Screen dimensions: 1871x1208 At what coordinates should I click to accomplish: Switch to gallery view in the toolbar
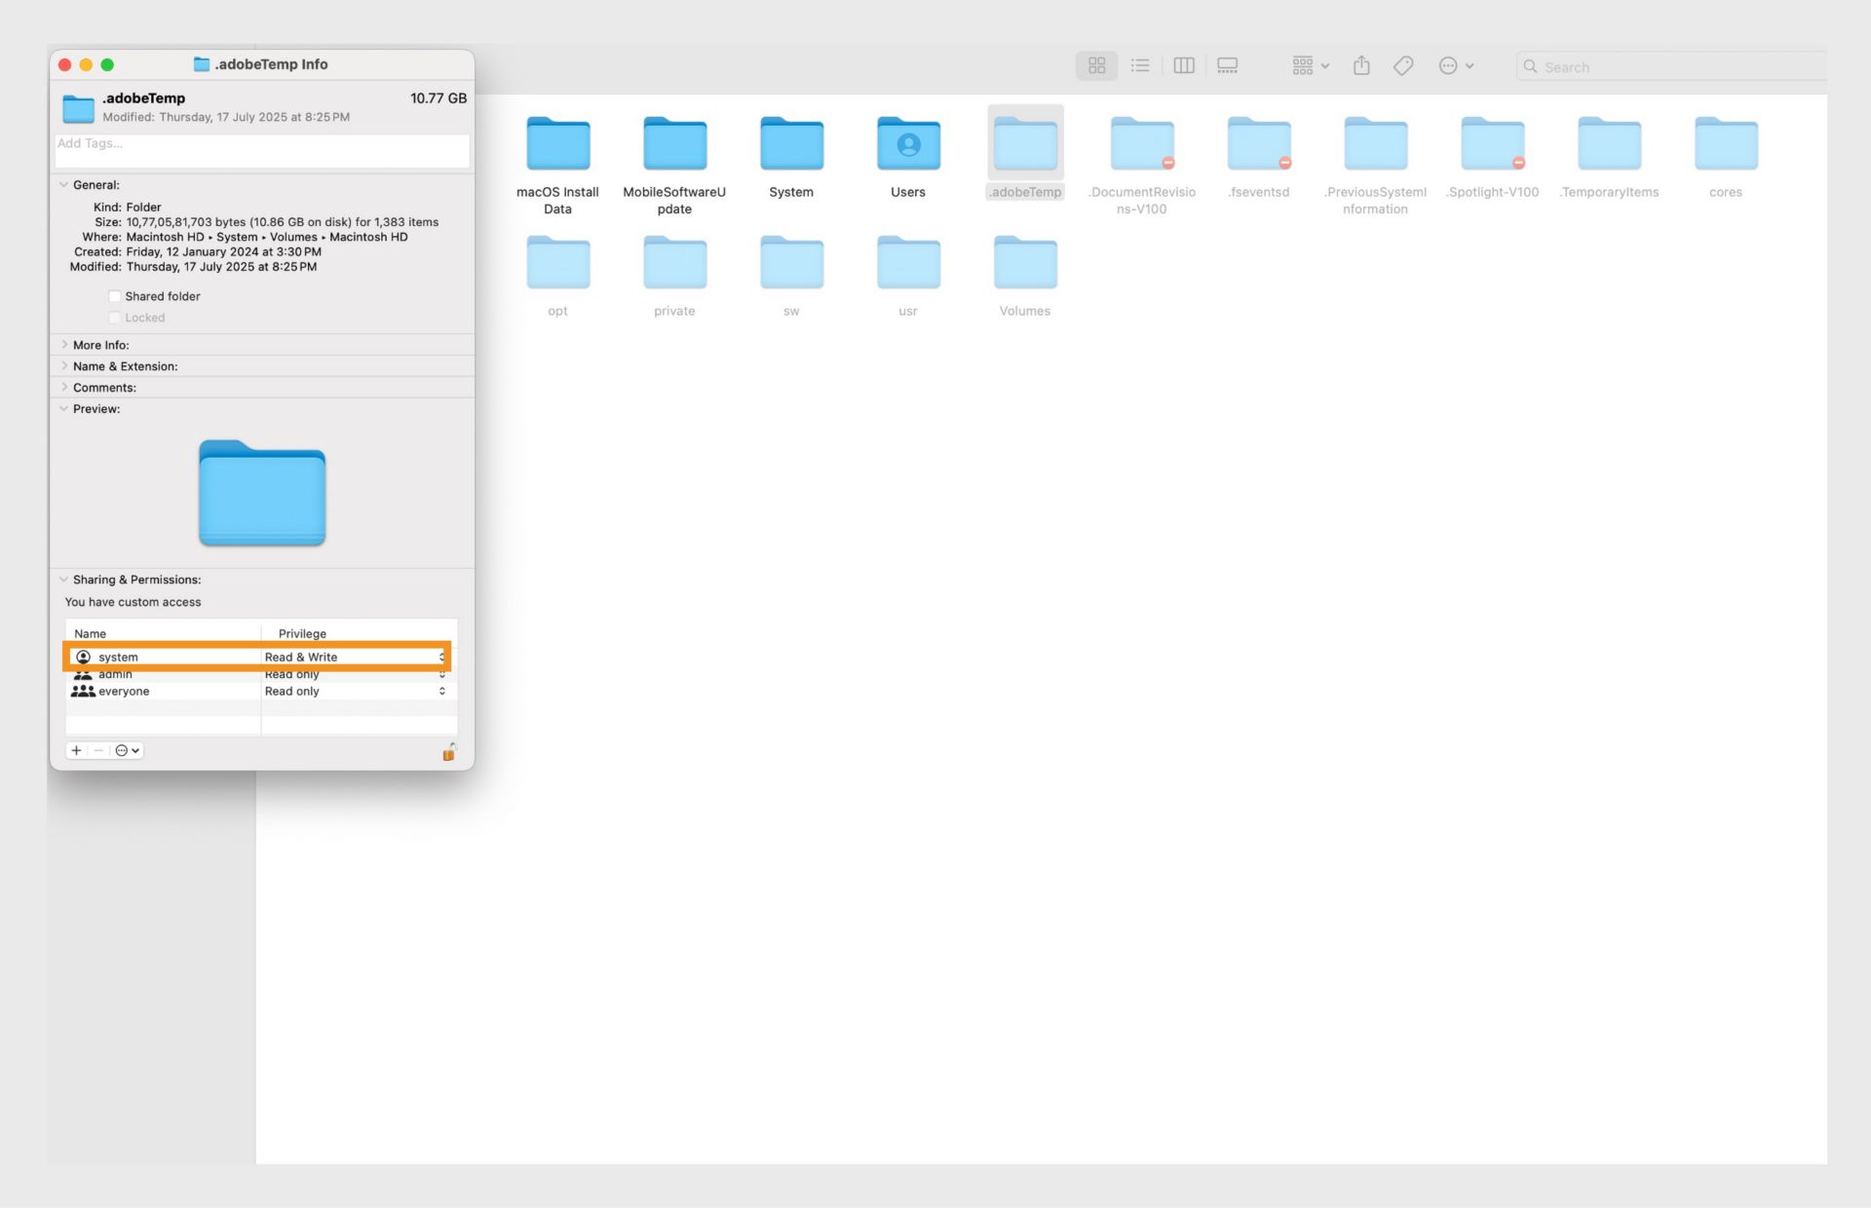1227,65
